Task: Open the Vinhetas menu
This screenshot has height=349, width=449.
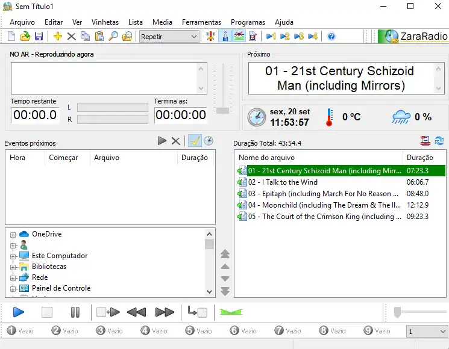Action: coord(105,22)
